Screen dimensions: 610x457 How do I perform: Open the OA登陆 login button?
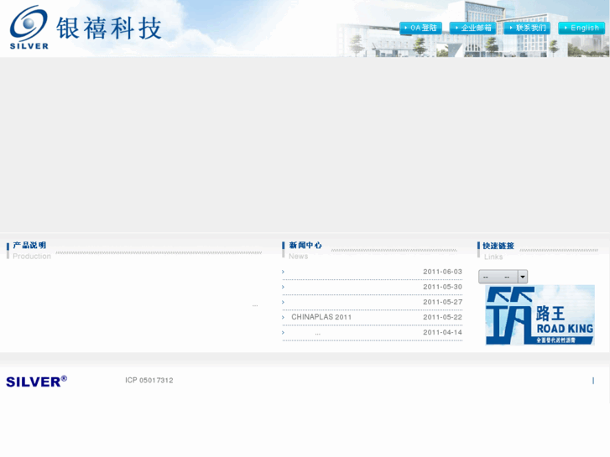[420, 28]
